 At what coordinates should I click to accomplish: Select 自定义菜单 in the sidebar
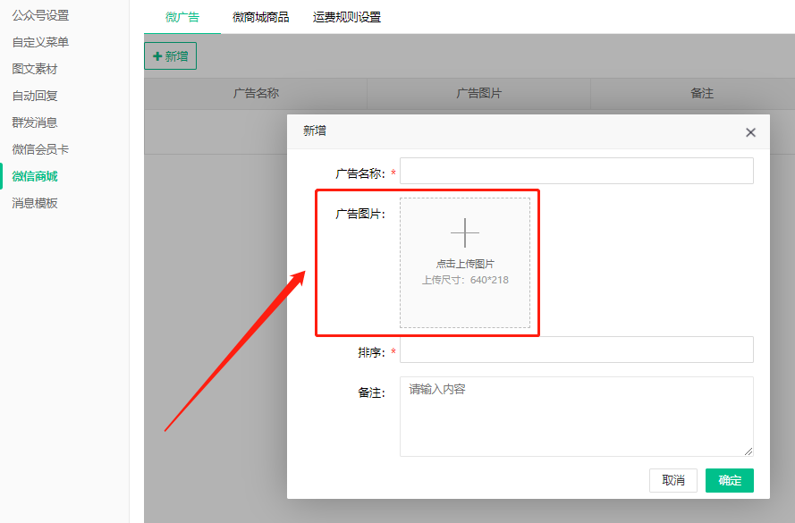click(x=40, y=42)
